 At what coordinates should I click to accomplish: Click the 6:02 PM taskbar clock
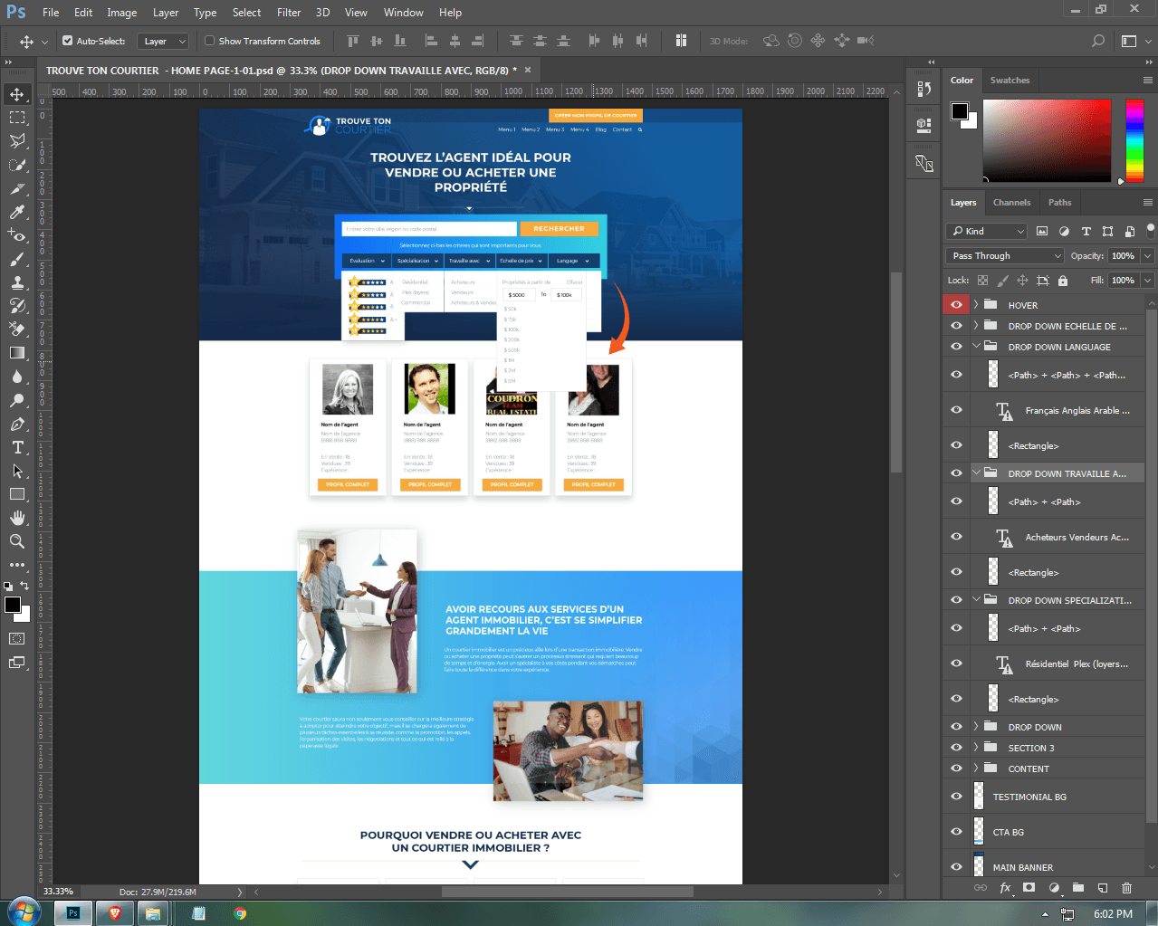point(1113,914)
